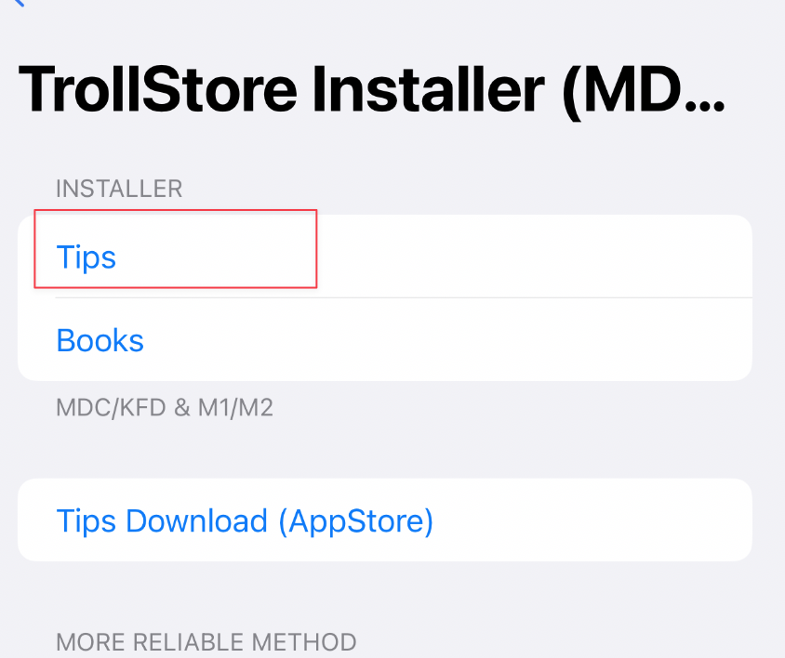The width and height of the screenshot is (785, 658).
Task: Click the word TrollStore in the heading
Action: (x=158, y=90)
